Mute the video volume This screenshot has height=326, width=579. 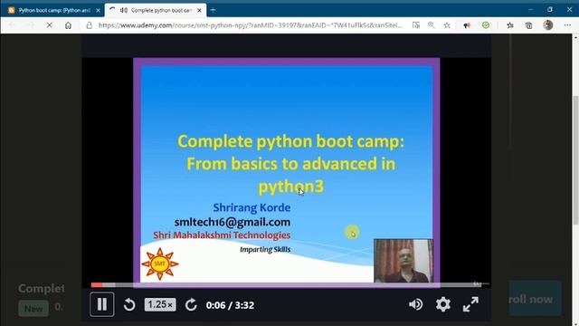416,304
